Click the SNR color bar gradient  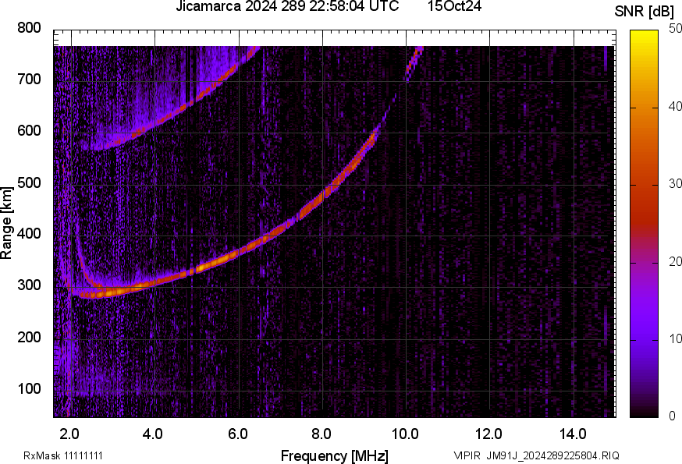tap(644, 224)
